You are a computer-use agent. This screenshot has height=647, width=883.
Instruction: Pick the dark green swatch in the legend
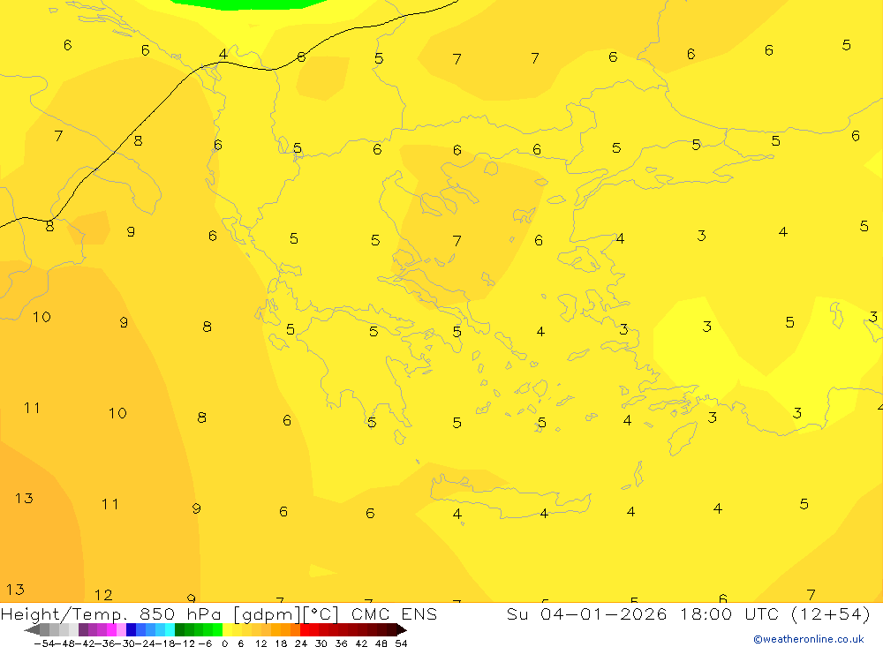tap(179, 630)
